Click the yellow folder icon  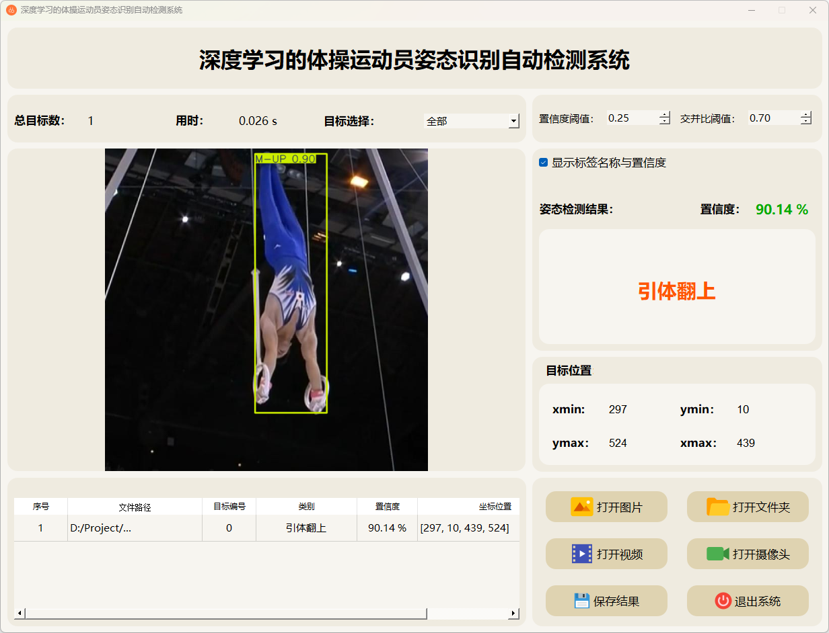[x=717, y=507]
